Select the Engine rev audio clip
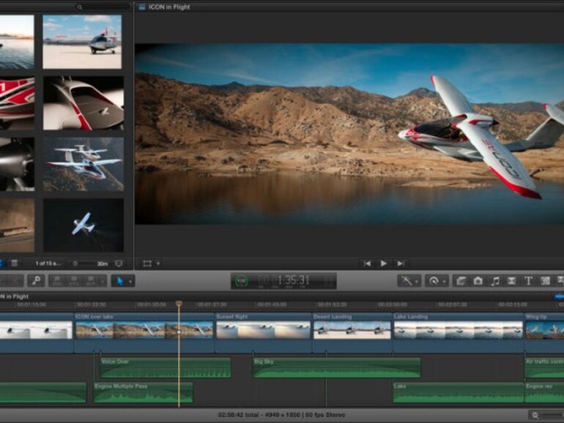This screenshot has width=564, height=423. pyautogui.click(x=544, y=392)
